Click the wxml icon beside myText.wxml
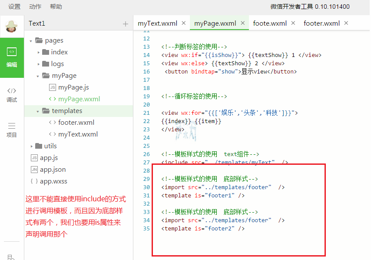 click(x=53, y=134)
